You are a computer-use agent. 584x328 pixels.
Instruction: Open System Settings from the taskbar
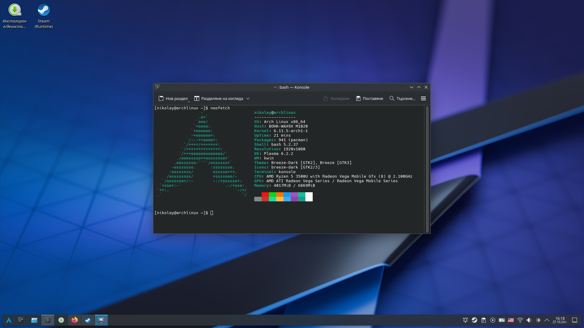[x=21, y=320]
